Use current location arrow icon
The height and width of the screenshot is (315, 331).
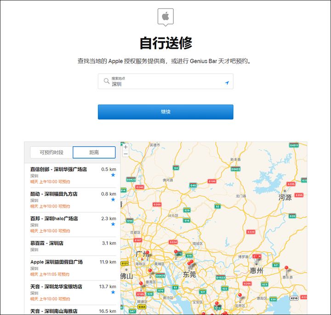coord(227,83)
